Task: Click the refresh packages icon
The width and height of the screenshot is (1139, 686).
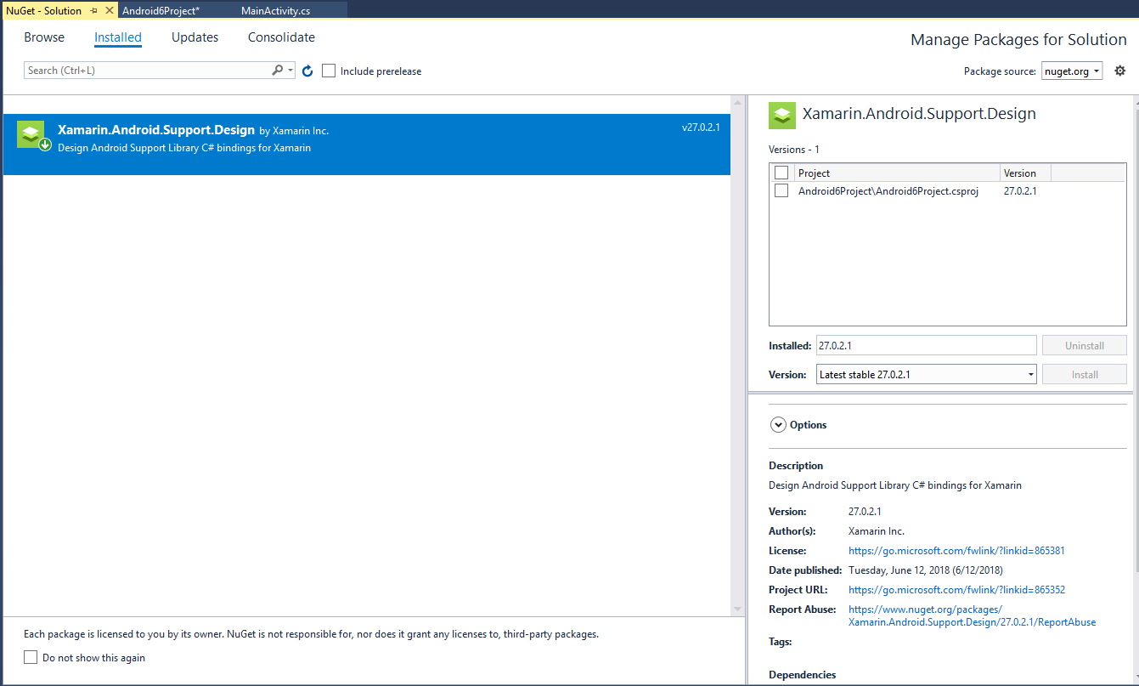Action: [x=307, y=71]
